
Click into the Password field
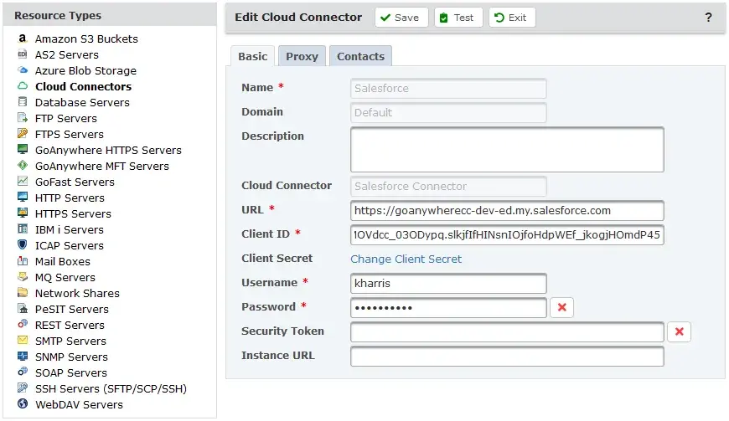point(448,307)
